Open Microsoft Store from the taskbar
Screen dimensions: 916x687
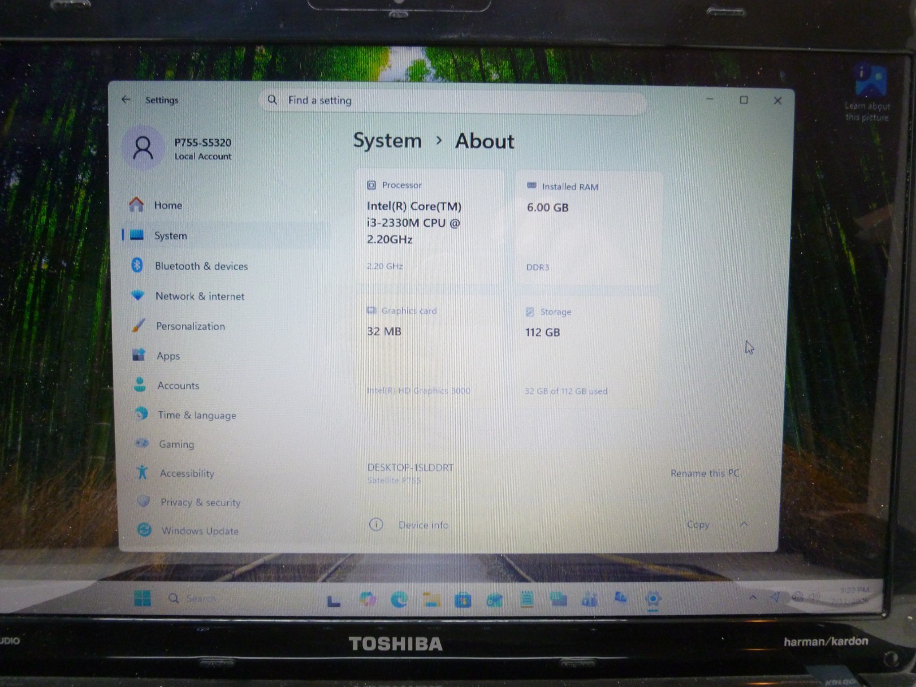pos(463,599)
